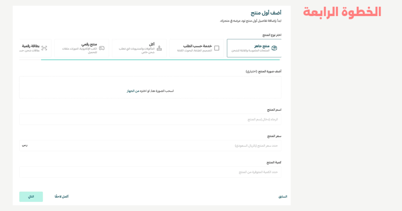Select the منتج جاهز product type
This screenshot has height=211, width=402.
(254, 48)
